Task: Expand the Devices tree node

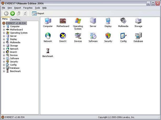Action: 4,55
